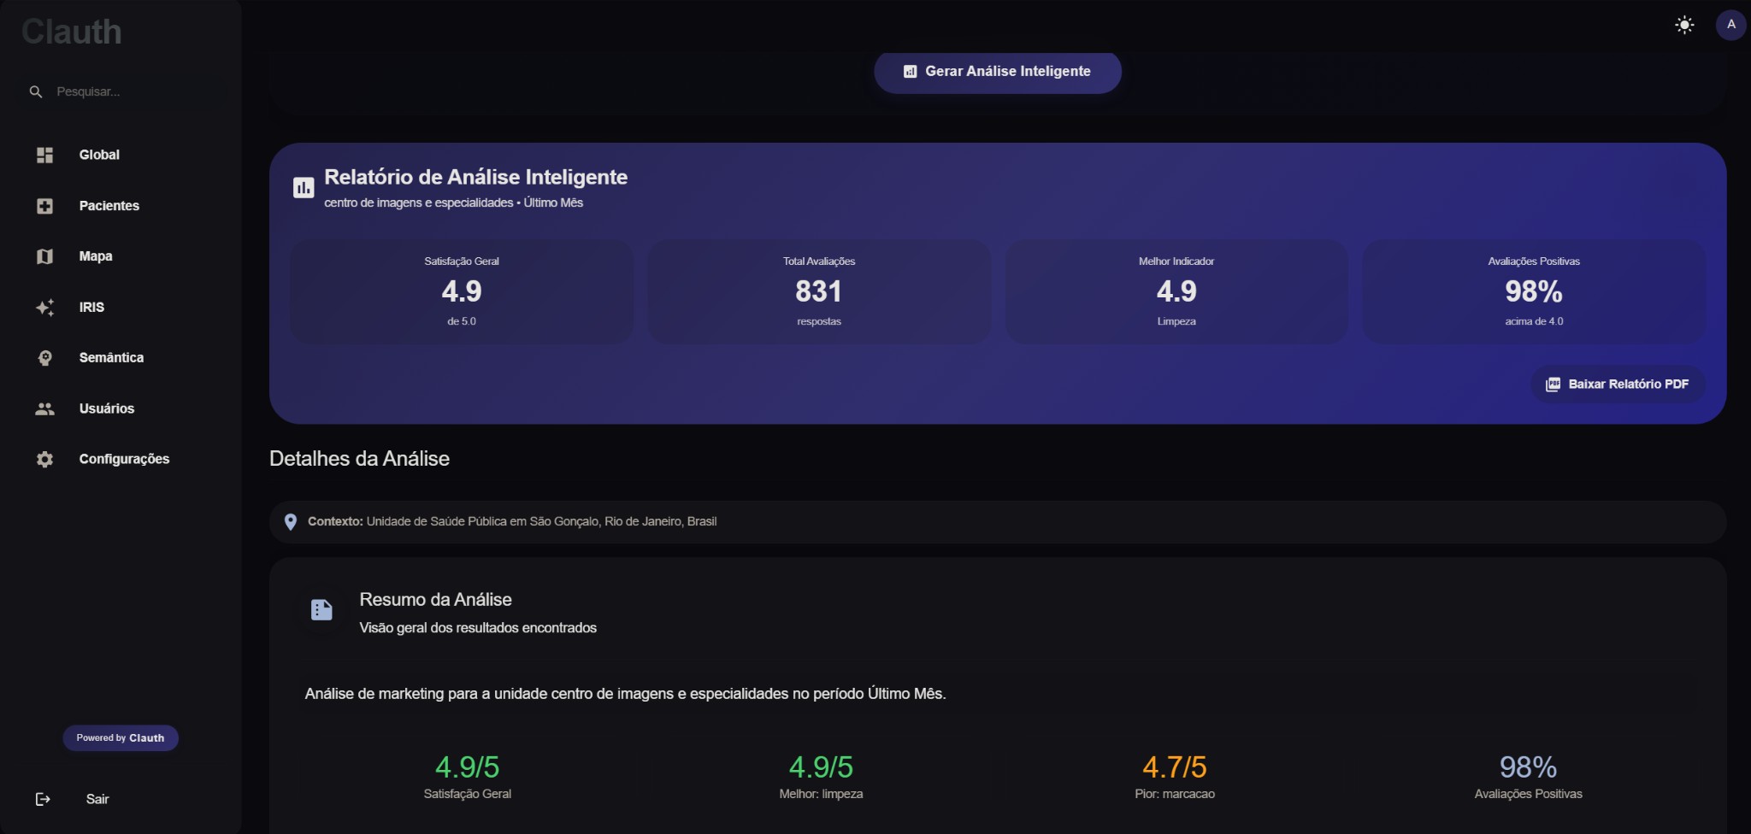1751x834 pixels.
Task: Click the IRIS sparkle icon
Action: click(44, 308)
